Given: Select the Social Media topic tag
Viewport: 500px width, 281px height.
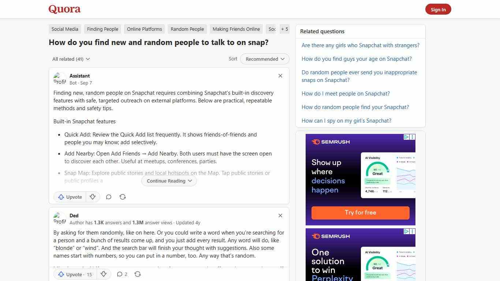Looking at the screenshot, I should coord(64,29).
